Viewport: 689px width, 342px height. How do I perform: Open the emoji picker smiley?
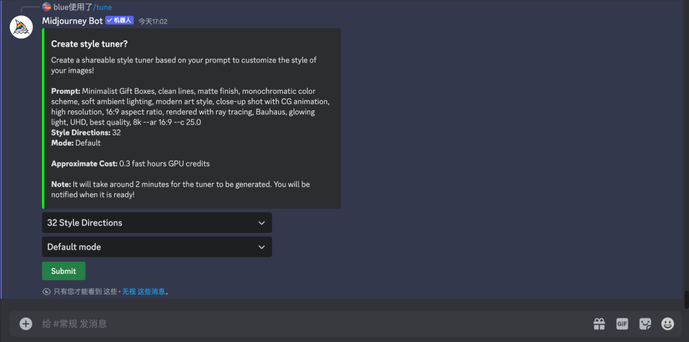coord(668,324)
